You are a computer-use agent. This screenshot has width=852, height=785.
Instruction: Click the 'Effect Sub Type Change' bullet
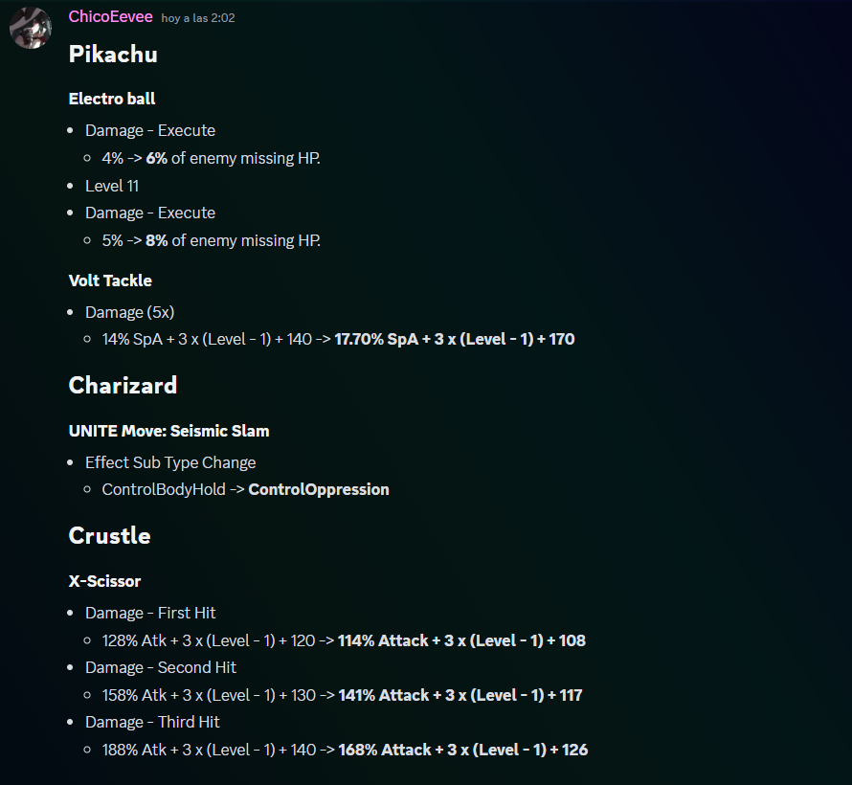coord(170,462)
